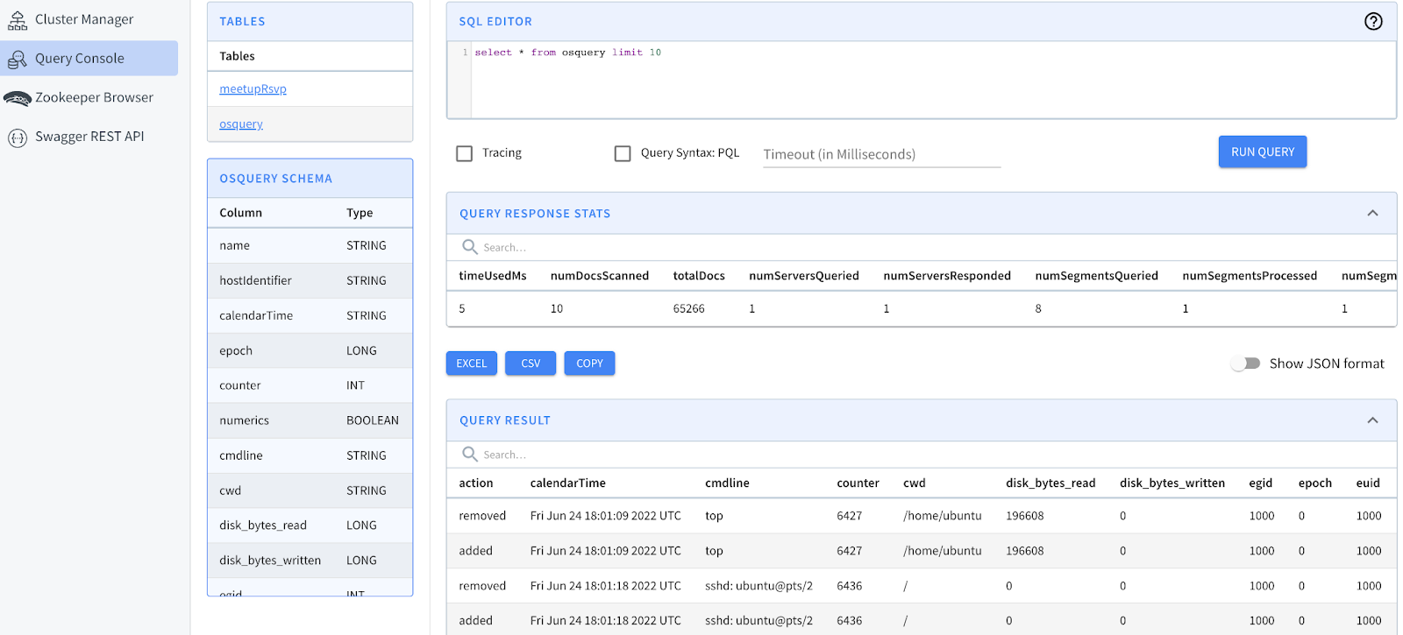The image size is (1403, 635).
Task: Click counter value 6436 in sshd removed row
Action: 850,586
